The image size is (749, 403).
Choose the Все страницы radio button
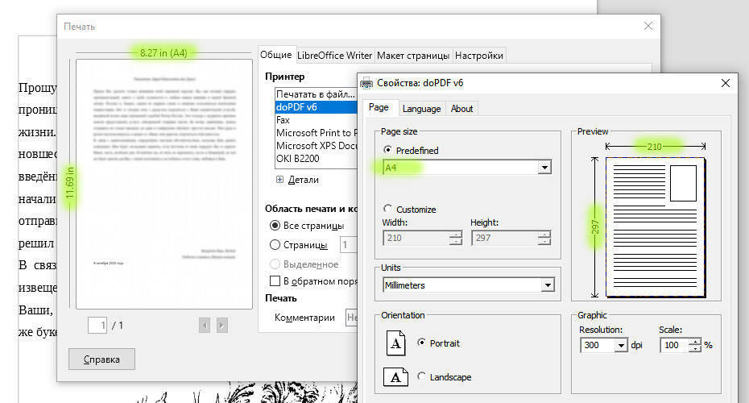click(x=275, y=226)
